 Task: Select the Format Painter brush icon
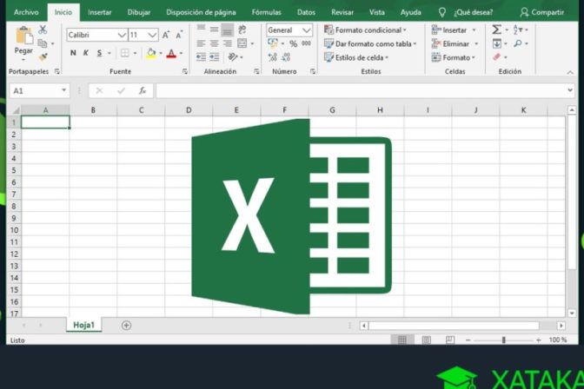click(43, 57)
